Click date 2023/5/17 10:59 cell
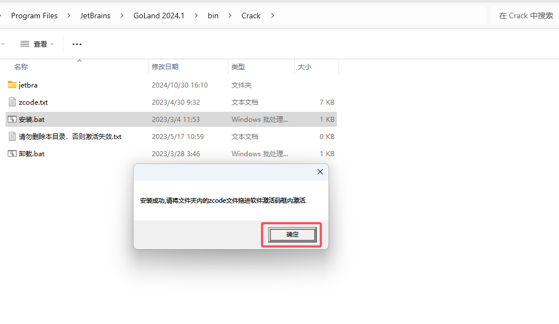 [x=177, y=136]
